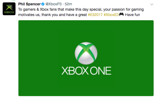Expand the tweet options chevron
Image resolution: width=156 pixels, height=99 pixels.
pyautogui.click(x=152, y=4)
